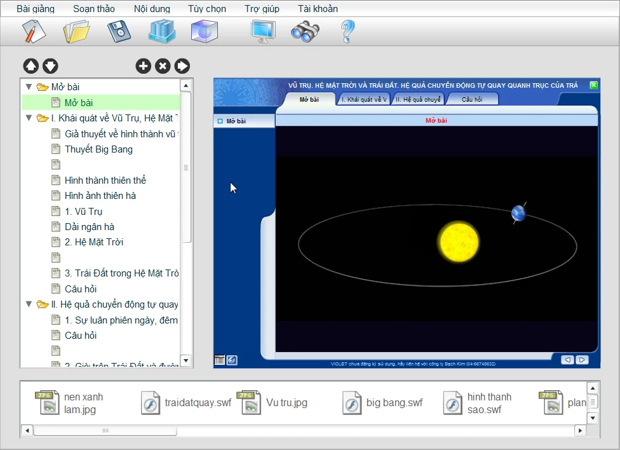Add a new item with the plus button
Screen dimensions: 620x450
(x=144, y=66)
